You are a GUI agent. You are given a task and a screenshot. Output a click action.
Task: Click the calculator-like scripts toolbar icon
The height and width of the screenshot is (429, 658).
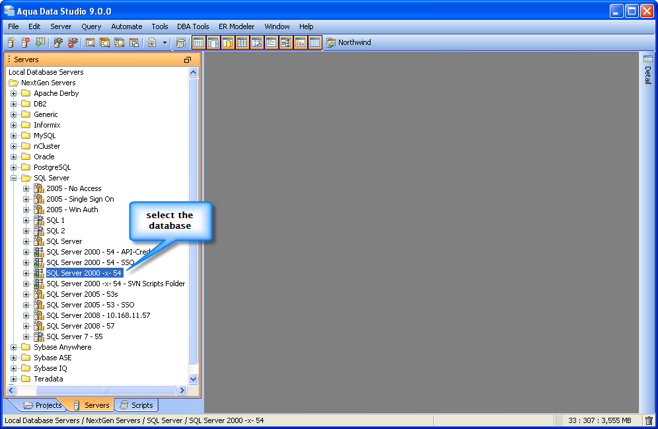[x=181, y=42]
